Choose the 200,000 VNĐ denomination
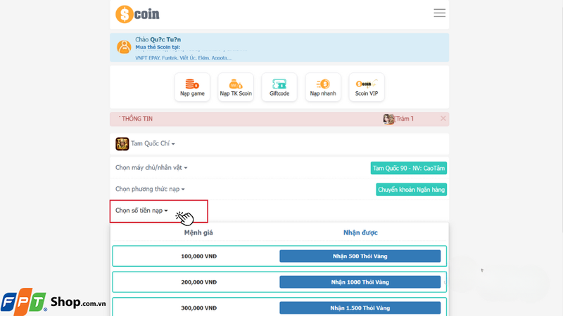563x316 pixels. tap(198, 282)
